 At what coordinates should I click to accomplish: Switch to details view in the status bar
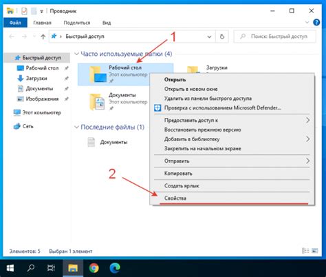pyautogui.click(x=305, y=251)
